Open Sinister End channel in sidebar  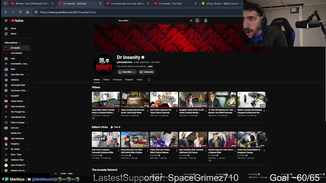17,133
